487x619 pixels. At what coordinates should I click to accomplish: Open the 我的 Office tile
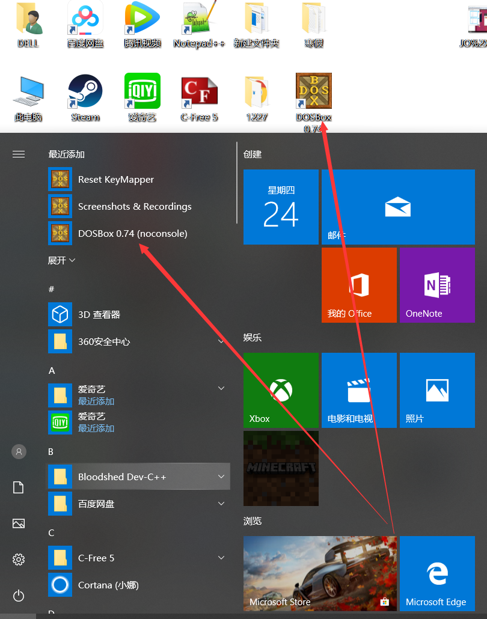(359, 285)
